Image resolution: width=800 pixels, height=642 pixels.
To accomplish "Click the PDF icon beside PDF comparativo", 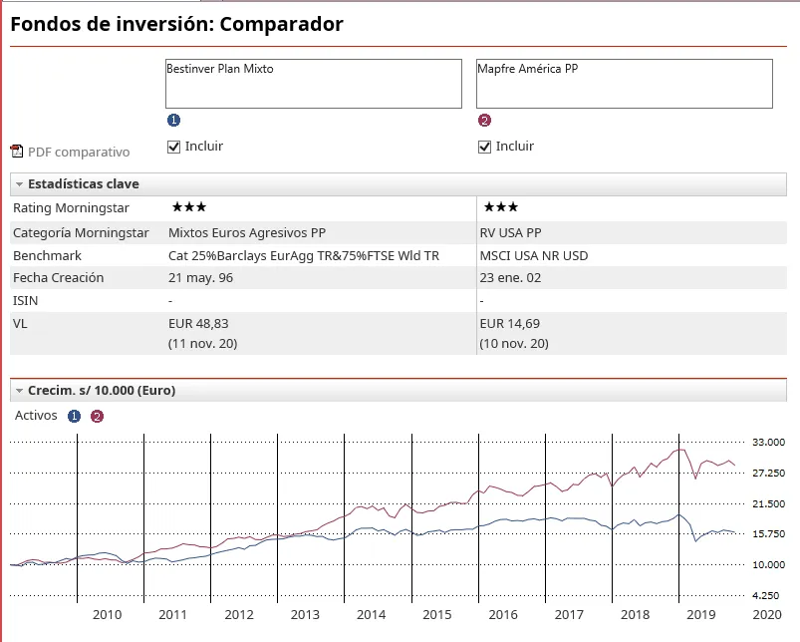I will (x=16, y=152).
